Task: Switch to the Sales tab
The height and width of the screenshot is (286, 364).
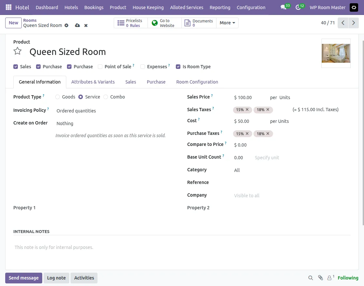Action: [131, 82]
